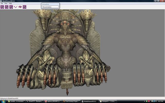Switch to the 'models - m monsters' taskbar window
This screenshot has width=165, height=103.
pyautogui.click(x=16, y=101)
